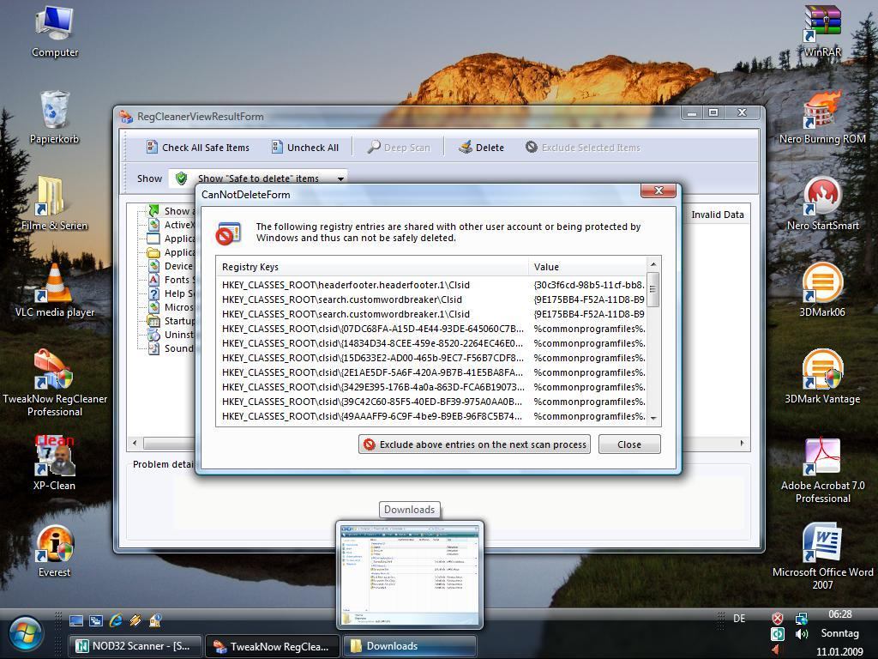Launch Nero Burning ROM from desktop
This screenshot has height=659, width=878.
822,117
